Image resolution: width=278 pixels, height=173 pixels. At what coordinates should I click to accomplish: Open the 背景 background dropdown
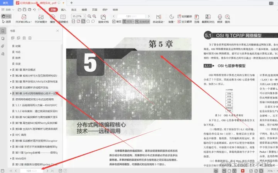[x=171, y=19]
